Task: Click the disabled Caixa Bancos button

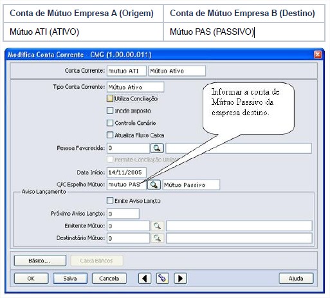Action: 96,261
